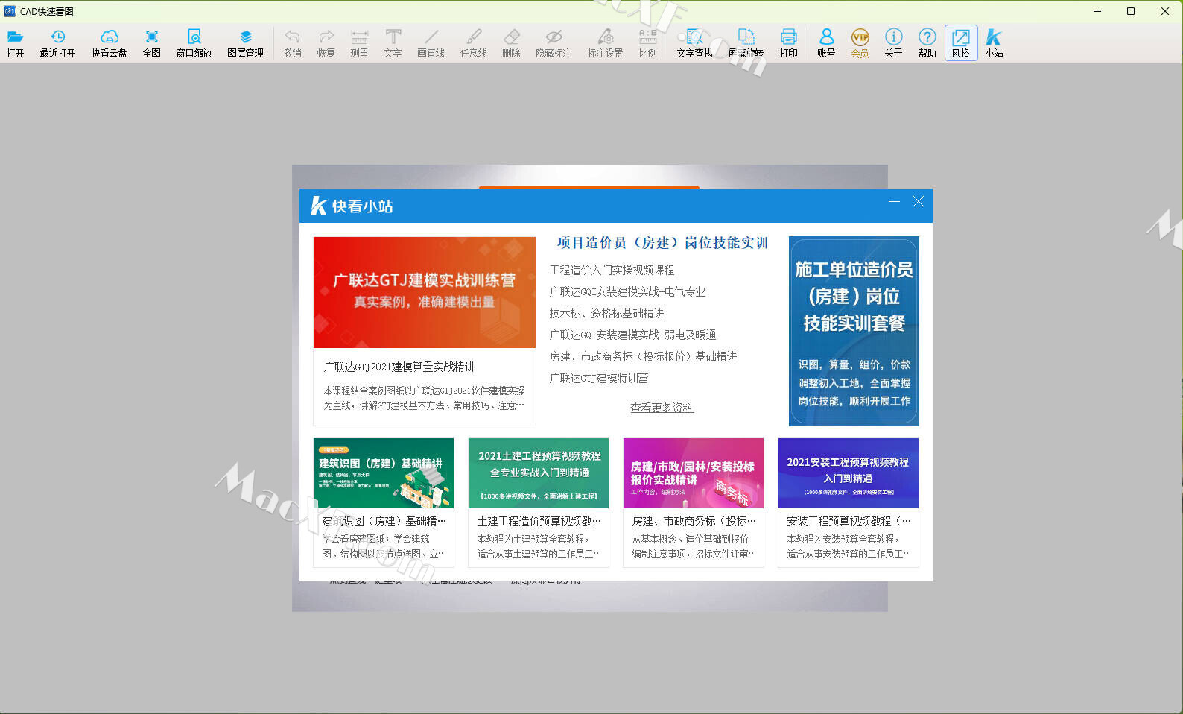The image size is (1183, 714).
Task: Open 广联达GQI安装建模实战-电气专业 link
Action: coord(627,291)
